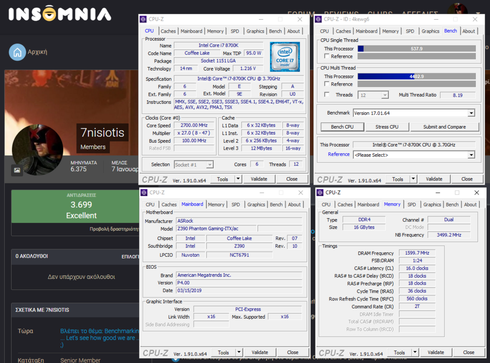
Task: Close the Bench CPU-Z window with the X
Action: pyautogui.click(x=475, y=19)
